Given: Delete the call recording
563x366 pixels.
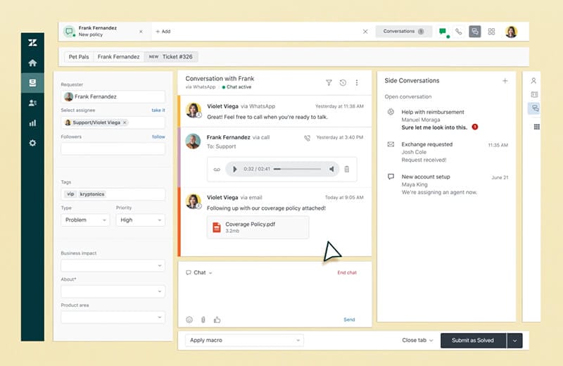Looking at the screenshot, I should [347, 169].
